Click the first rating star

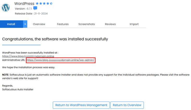click(x=37, y=4)
